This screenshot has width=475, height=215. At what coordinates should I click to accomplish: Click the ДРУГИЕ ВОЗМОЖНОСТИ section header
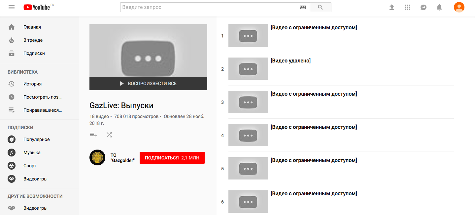[35, 196]
